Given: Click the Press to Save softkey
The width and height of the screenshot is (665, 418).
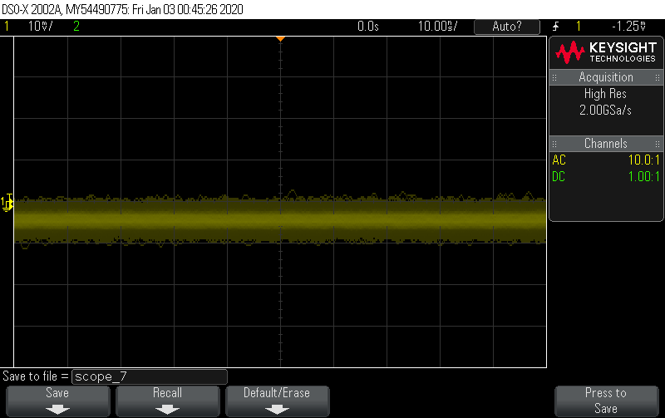Looking at the screenshot, I should [606, 401].
